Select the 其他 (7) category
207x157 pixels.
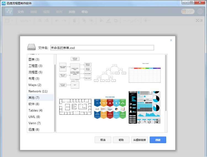40,98
